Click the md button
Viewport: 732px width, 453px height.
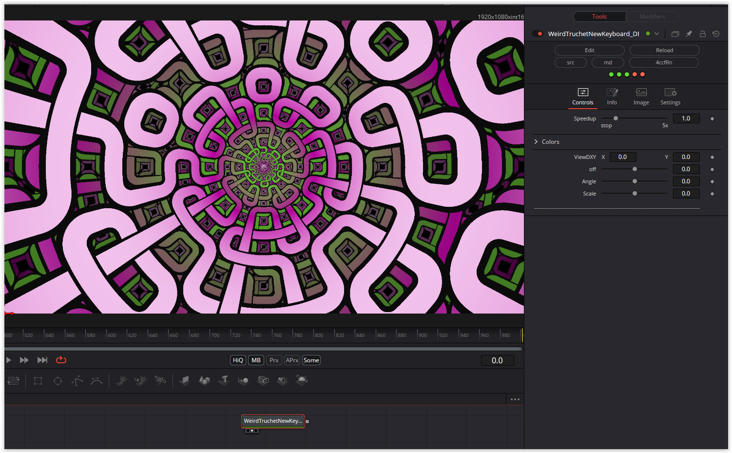coord(608,62)
